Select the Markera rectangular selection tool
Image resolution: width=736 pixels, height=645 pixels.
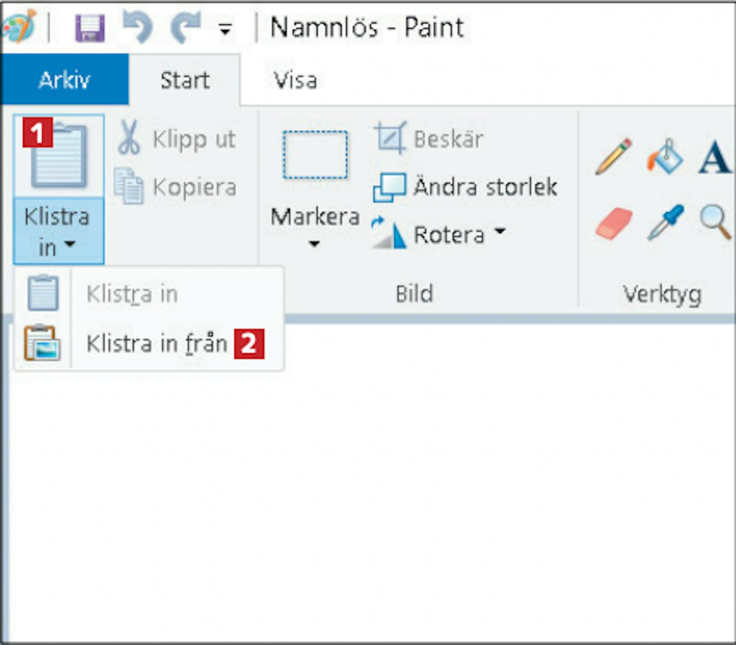pos(315,155)
